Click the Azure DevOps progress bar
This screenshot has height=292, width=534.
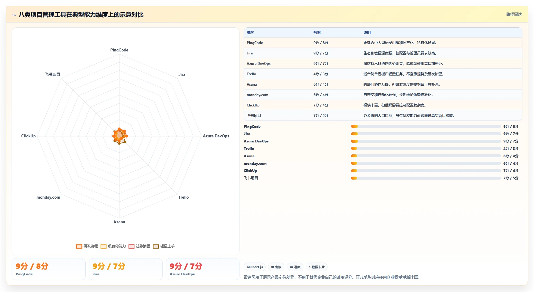pyautogui.click(x=426, y=141)
